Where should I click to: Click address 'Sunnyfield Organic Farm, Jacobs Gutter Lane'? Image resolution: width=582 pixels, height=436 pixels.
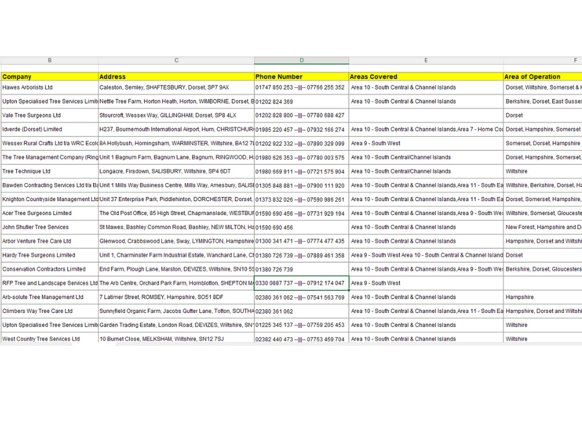176,311
